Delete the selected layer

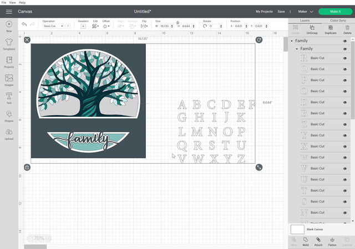click(347, 29)
